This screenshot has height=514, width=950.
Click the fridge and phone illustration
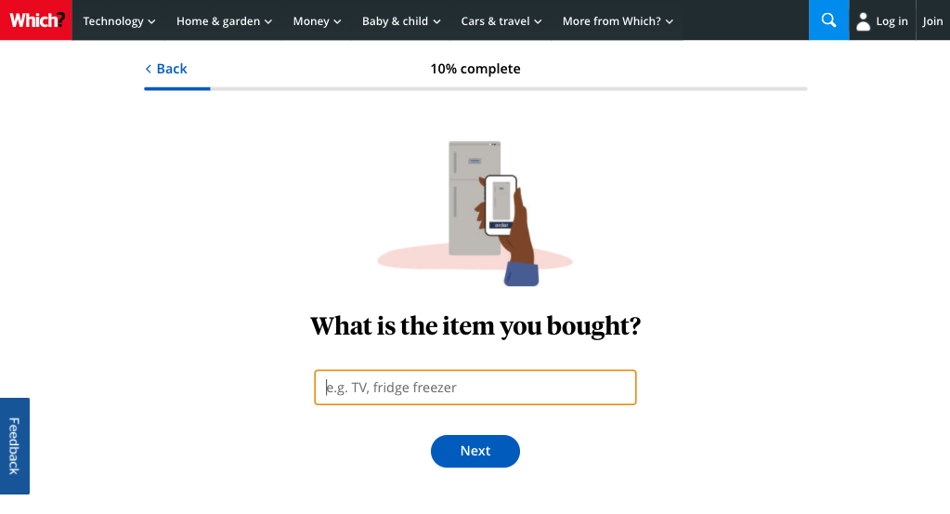click(475, 213)
